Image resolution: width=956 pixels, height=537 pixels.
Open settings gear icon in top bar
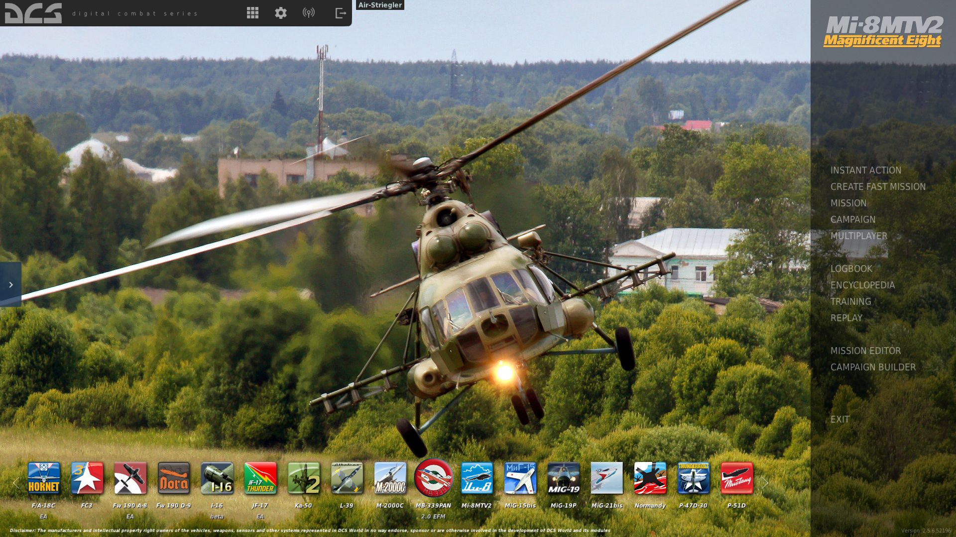pyautogui.click(x=281, y=13)
